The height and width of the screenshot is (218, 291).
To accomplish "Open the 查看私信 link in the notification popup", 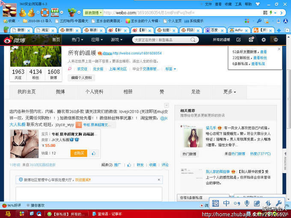I will [258, 64].
